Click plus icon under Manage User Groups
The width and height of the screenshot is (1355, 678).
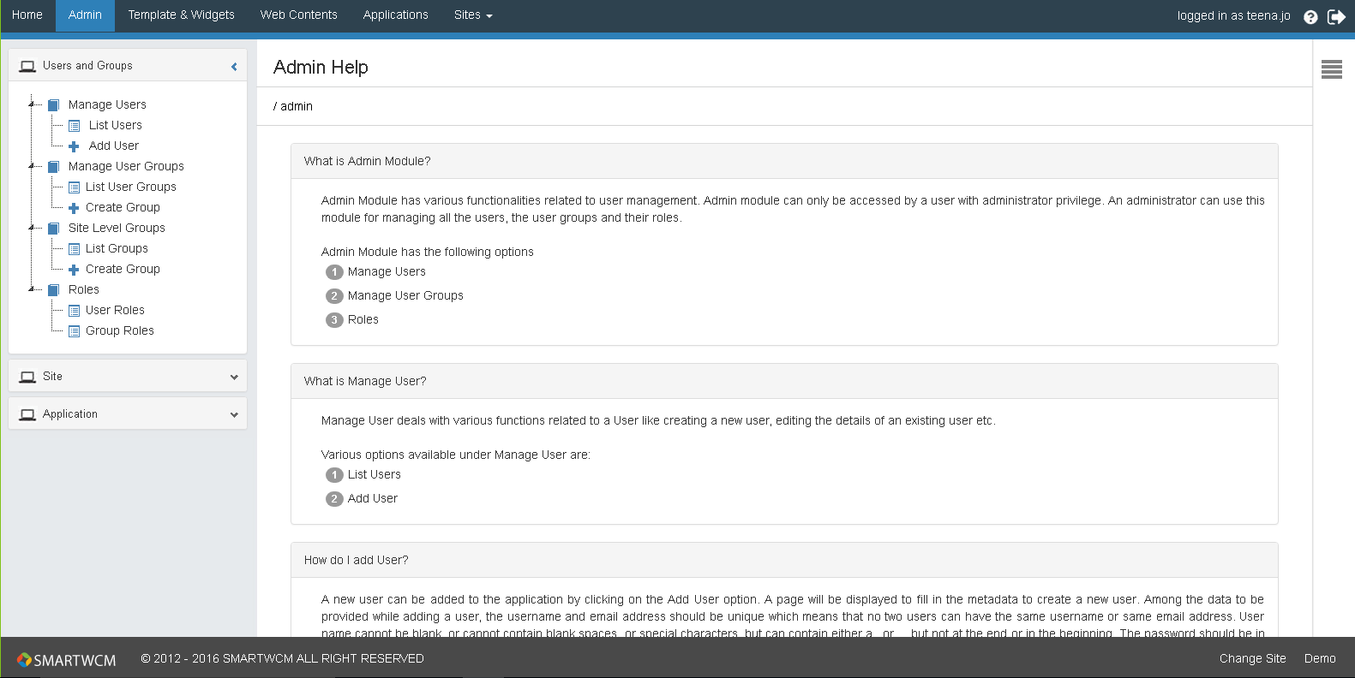tap(74, 208)
